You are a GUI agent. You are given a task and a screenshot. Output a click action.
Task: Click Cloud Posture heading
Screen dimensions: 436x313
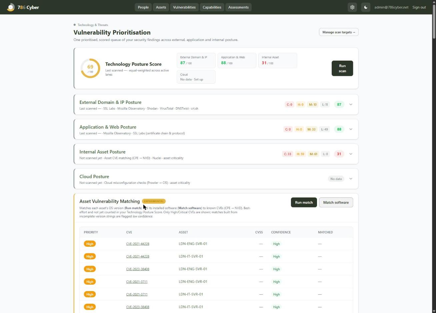pyautogui.click(x=94, y=176)
